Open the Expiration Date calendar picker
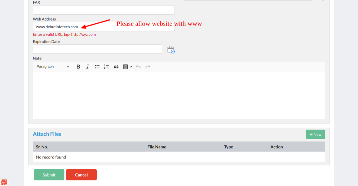 click(x=171, y=50)
